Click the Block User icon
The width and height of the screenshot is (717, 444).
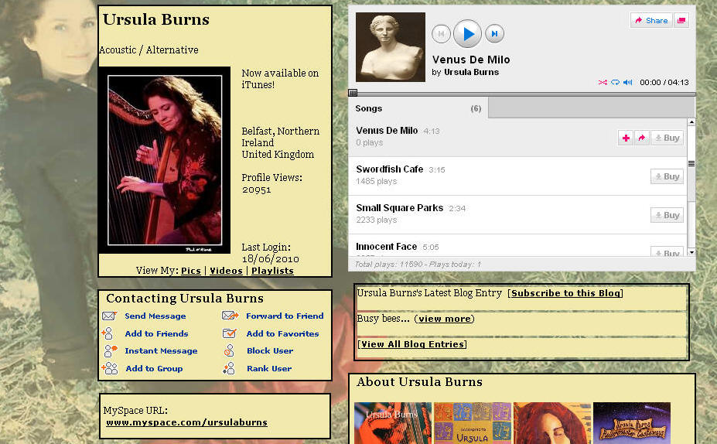pos(229,351)
